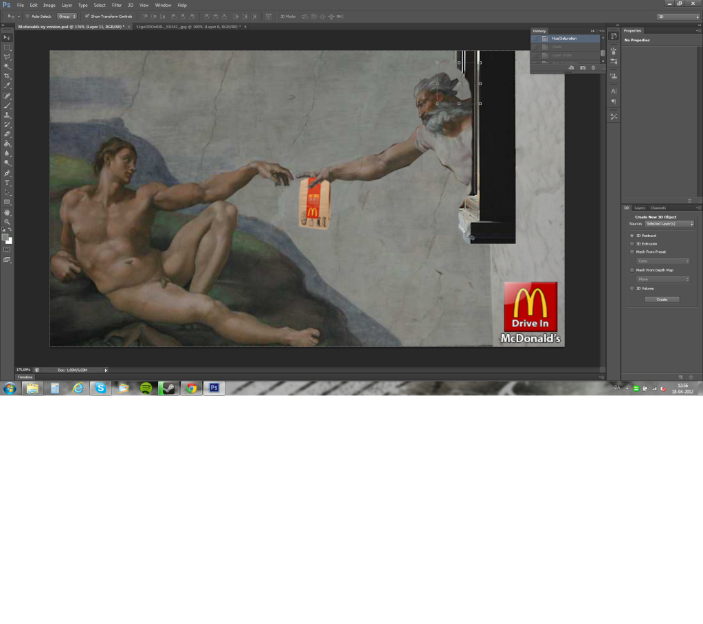This screenshot has width=703, height=624.
Task: Select Mesh From Preset radio option
Action: point(632,252)
